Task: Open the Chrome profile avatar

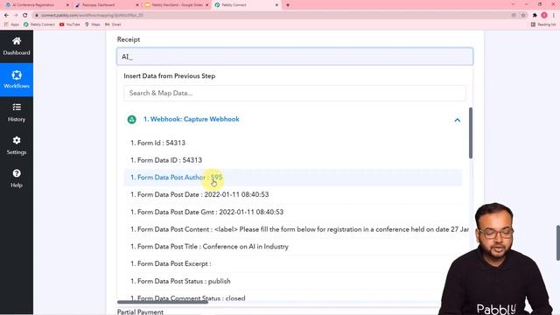Action: (x=544, y=16)
